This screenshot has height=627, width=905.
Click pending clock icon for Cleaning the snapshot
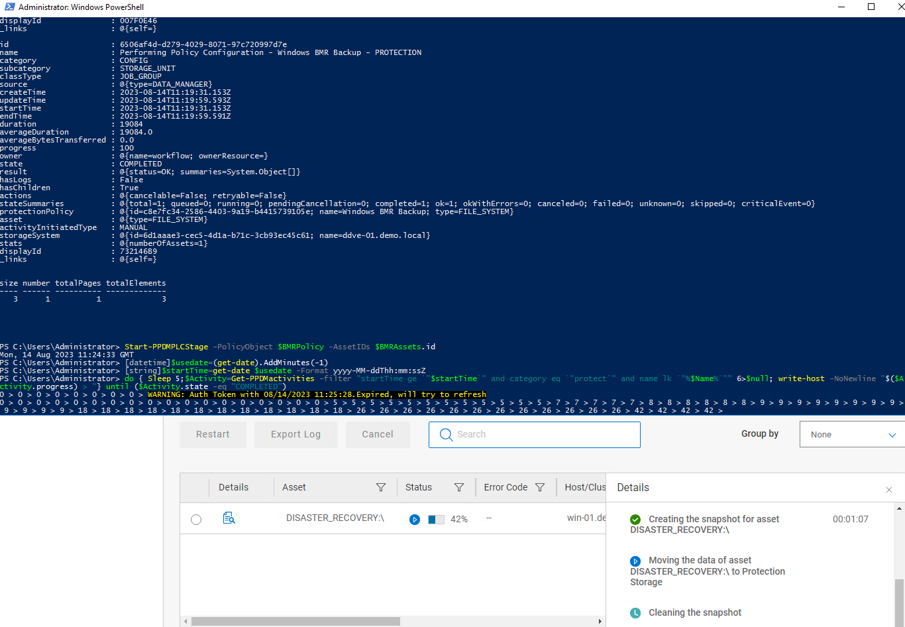(x=635, y=613)
